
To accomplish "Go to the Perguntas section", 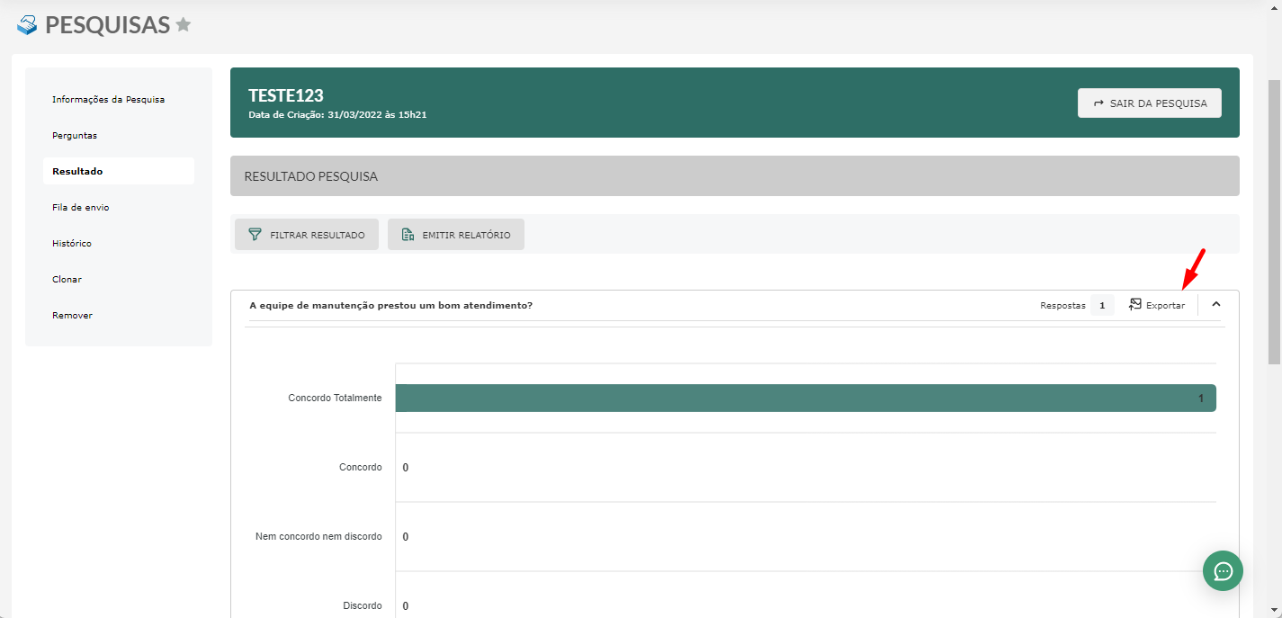I will 75,135.
